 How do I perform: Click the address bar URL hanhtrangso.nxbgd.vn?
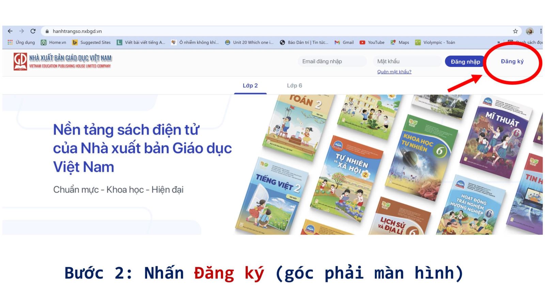pos(77,31)
